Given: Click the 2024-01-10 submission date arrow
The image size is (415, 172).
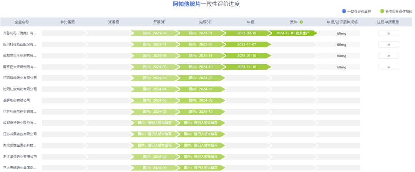Looking at the screenshot, I should (247, 56).
